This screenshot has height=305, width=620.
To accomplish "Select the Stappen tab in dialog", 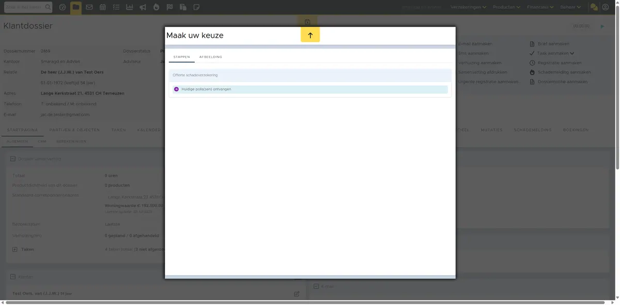I will [x=181, y=57].
